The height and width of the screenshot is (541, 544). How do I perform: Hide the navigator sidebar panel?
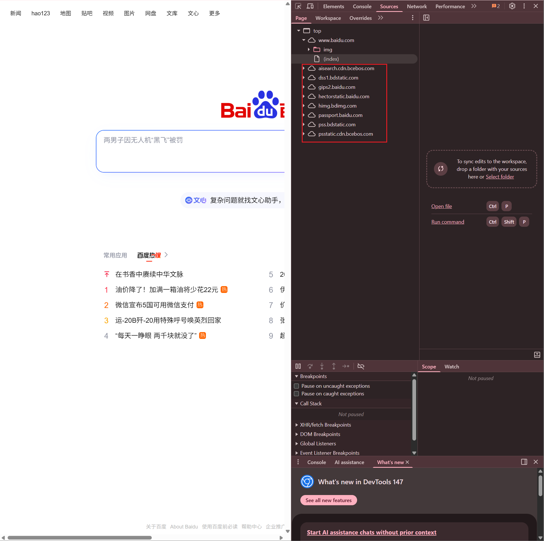[x=426, y=18]
